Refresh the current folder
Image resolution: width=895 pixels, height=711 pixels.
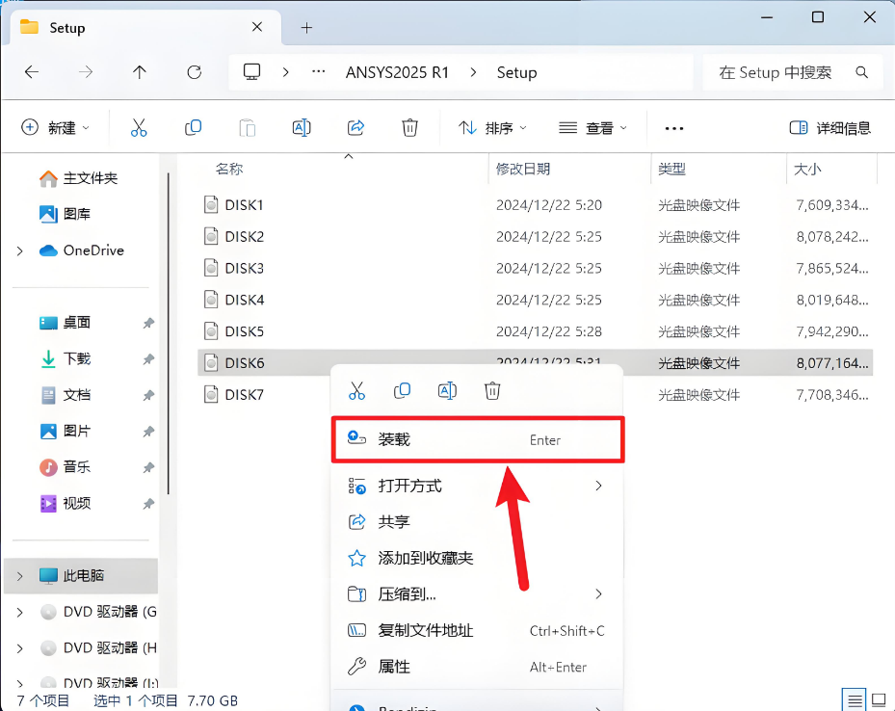tap(194, 72)
